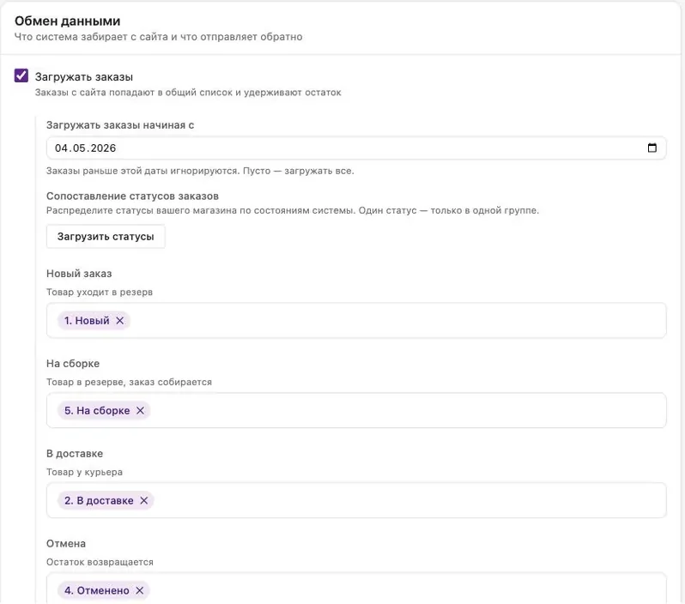The width and height of the screenshot is (685, 604).
Task: Click the date field 04.05.2026
Action: pyautogui.click(x=356, y=148)
